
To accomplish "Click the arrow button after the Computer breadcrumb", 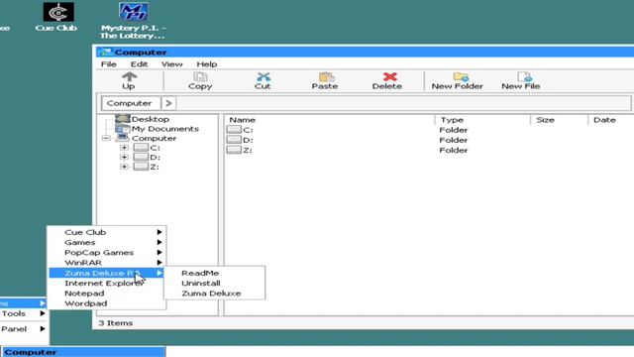I will tap(168, 103).
